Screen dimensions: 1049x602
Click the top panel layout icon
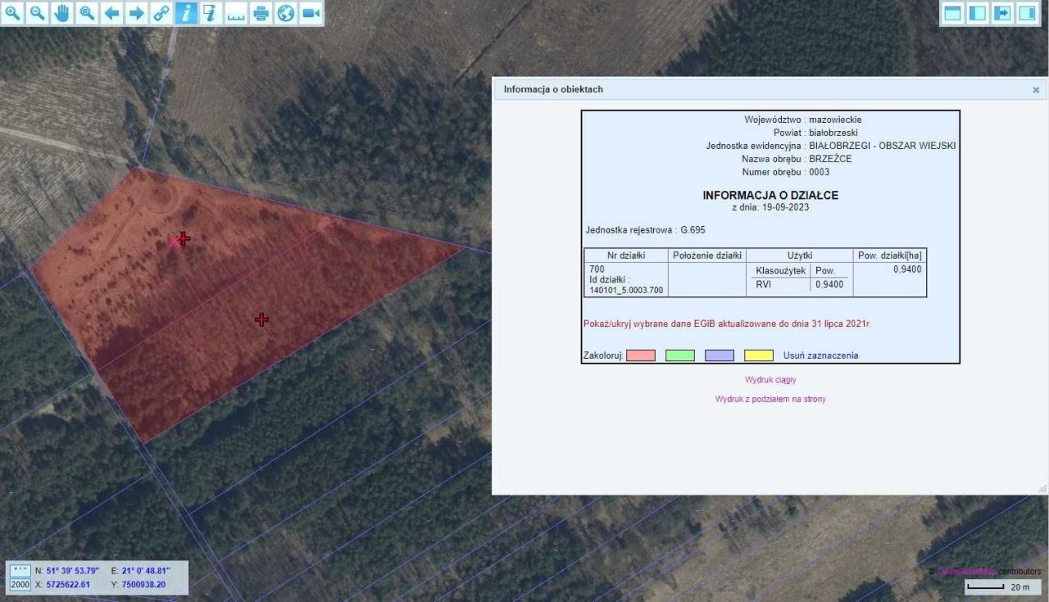(953, 13)
